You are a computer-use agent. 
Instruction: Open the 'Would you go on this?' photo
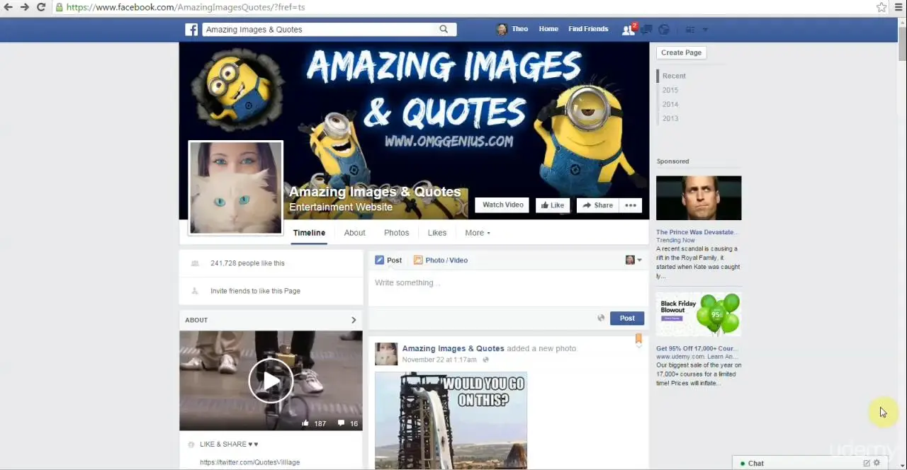(x=451, y=420)
